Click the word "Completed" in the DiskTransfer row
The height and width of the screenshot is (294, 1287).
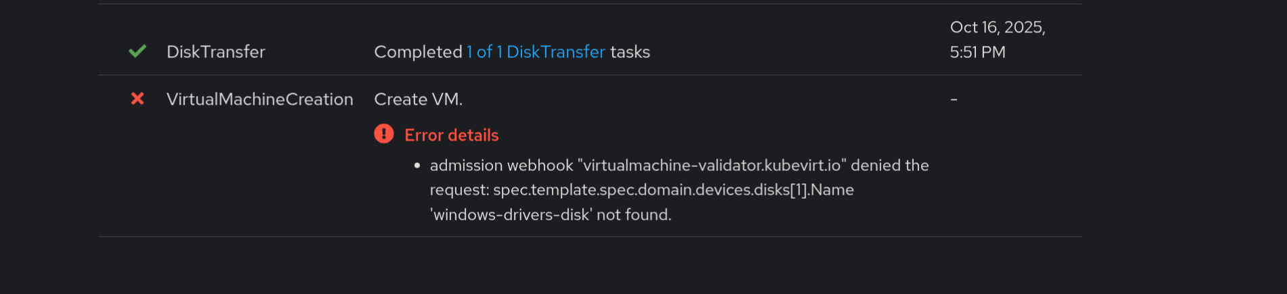(418, 52)
